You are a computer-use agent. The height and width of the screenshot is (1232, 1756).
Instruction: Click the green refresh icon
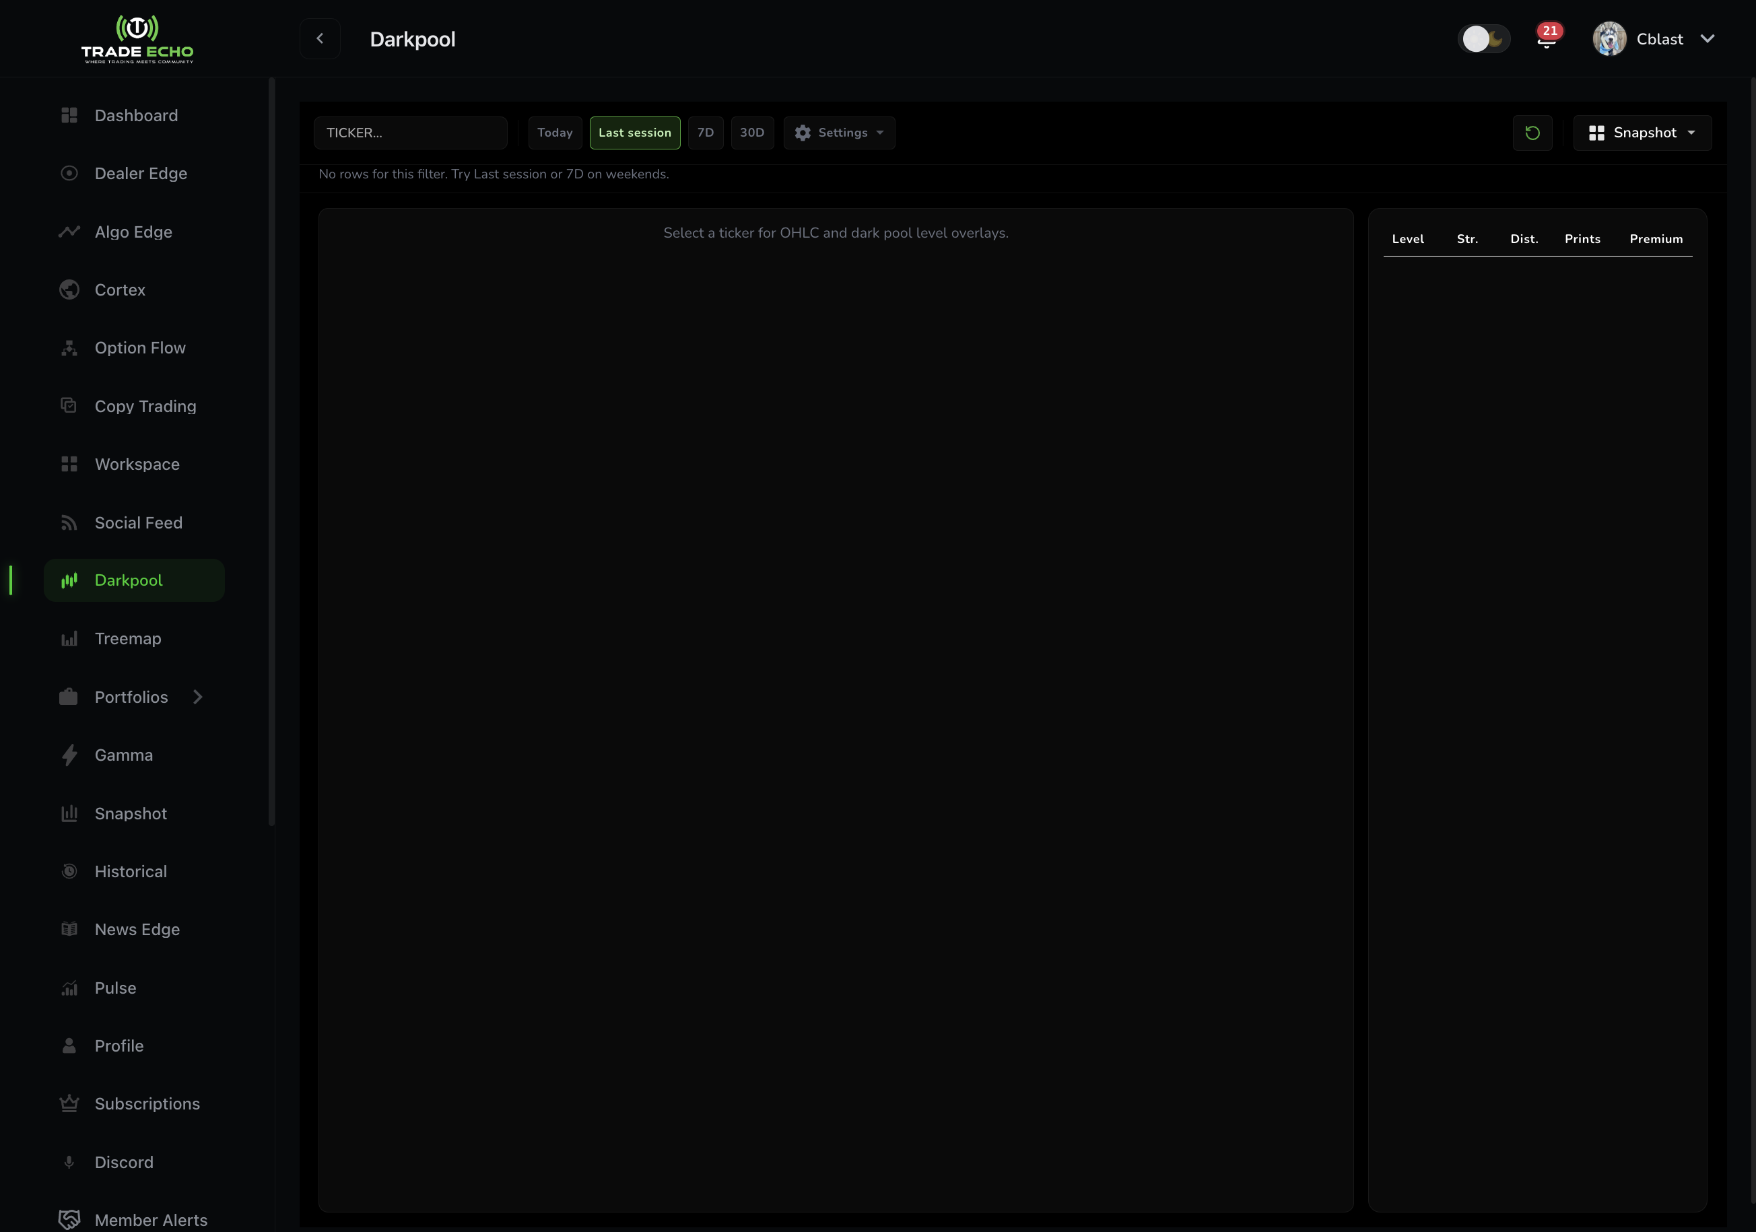[1532, 133]
